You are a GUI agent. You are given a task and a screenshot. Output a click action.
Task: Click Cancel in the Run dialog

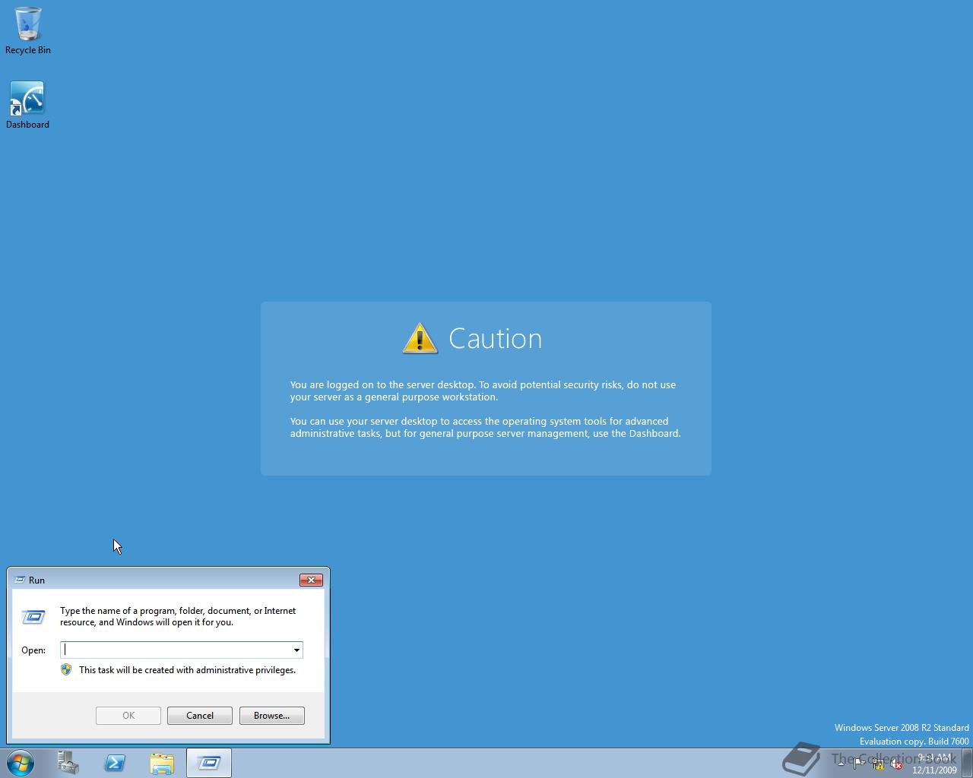200,716
